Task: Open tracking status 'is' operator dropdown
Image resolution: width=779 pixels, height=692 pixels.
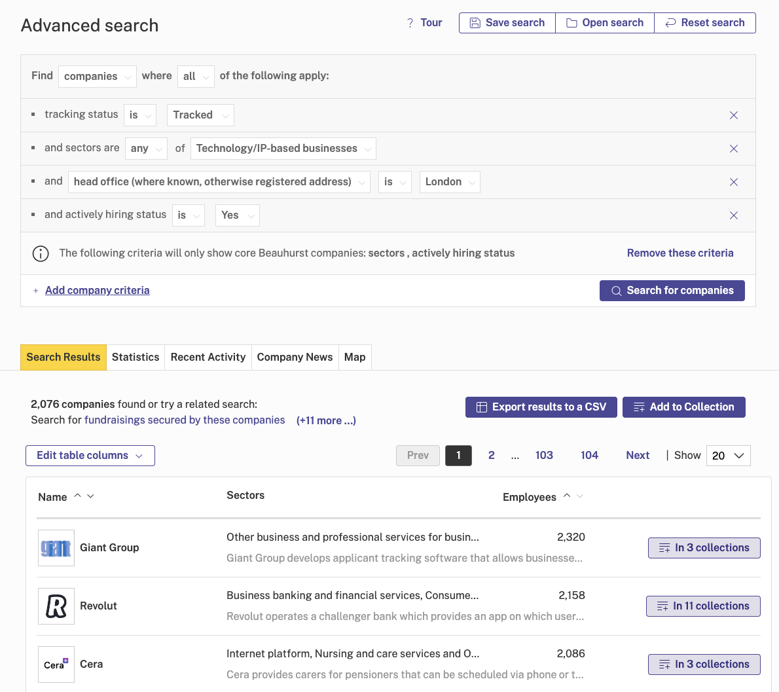Action: [x=140, y=115]
